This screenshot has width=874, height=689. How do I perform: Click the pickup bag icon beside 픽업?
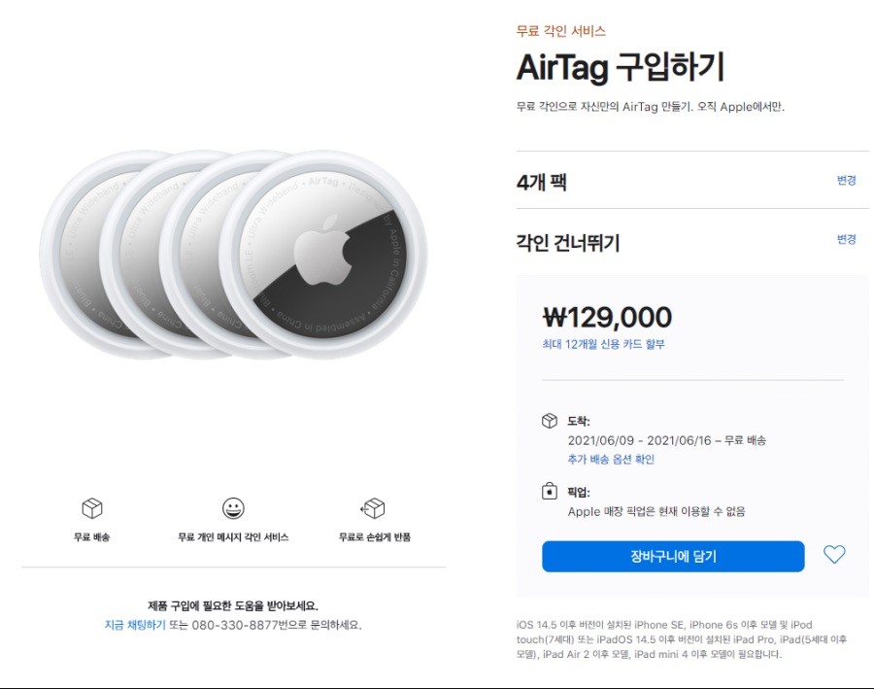[550, 491]
